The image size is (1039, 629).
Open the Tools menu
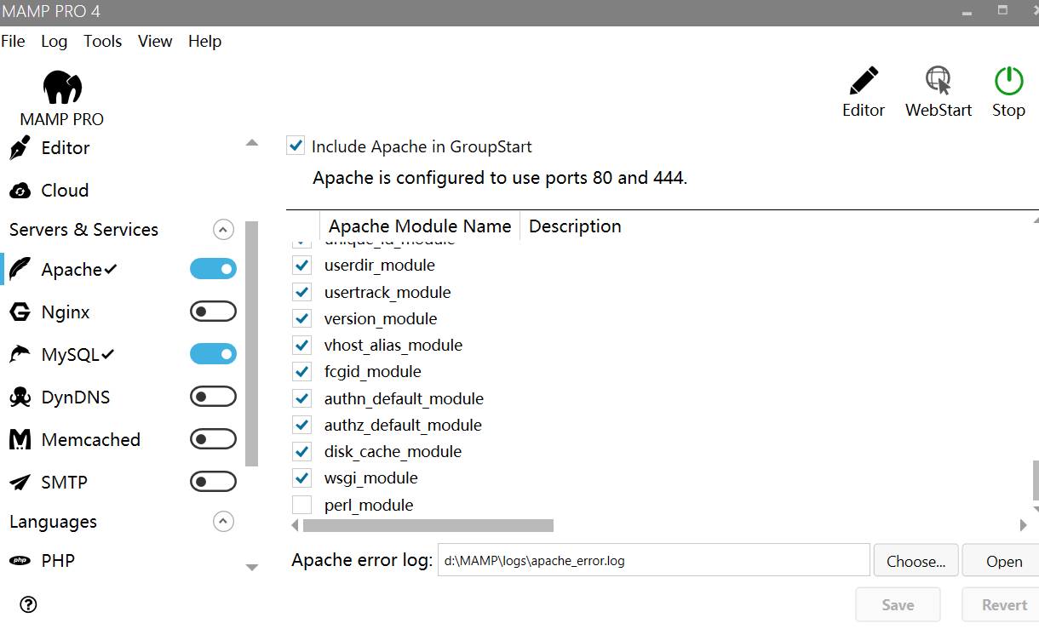click(x=102, y=41)
